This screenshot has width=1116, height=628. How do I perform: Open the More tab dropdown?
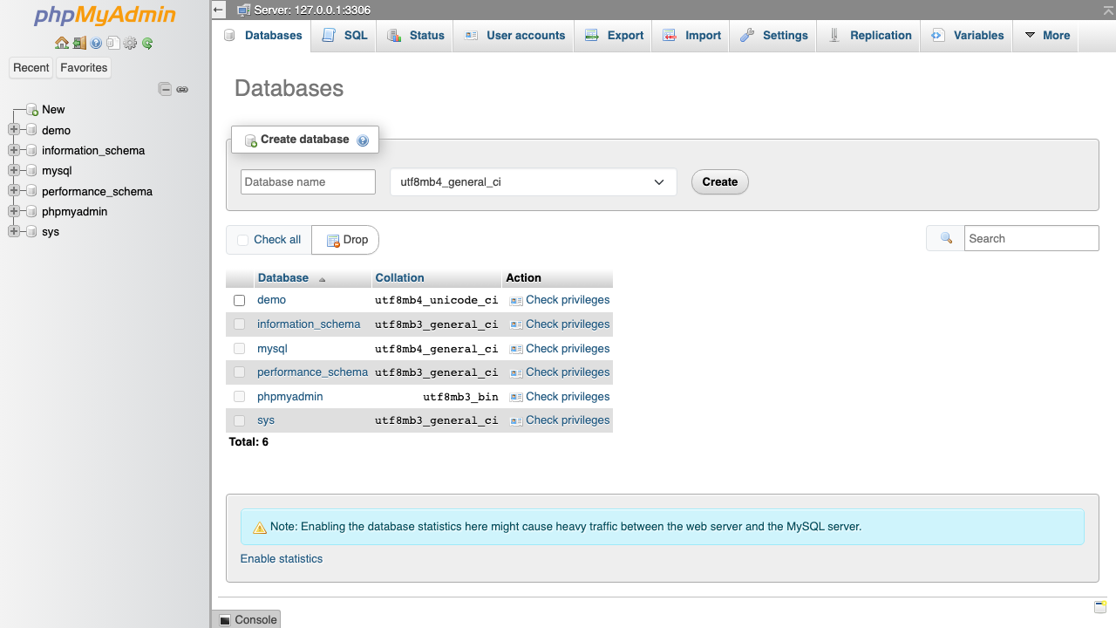click(x=1046, y=36)
